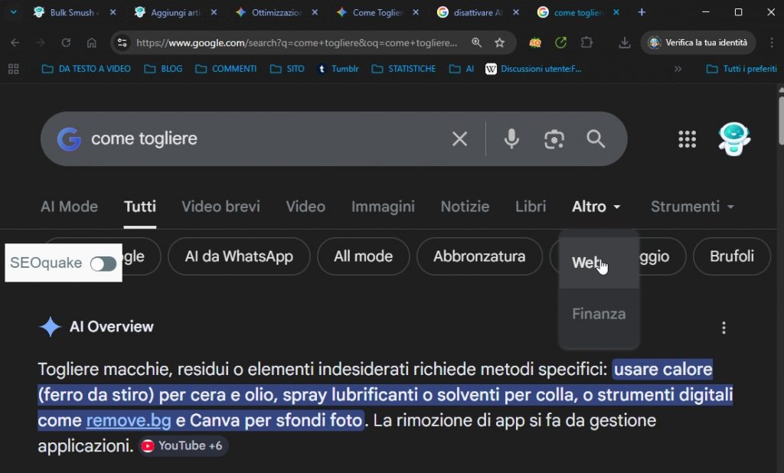
Task: Start voice search with the microphone
Action: click(x=511, y=139)
